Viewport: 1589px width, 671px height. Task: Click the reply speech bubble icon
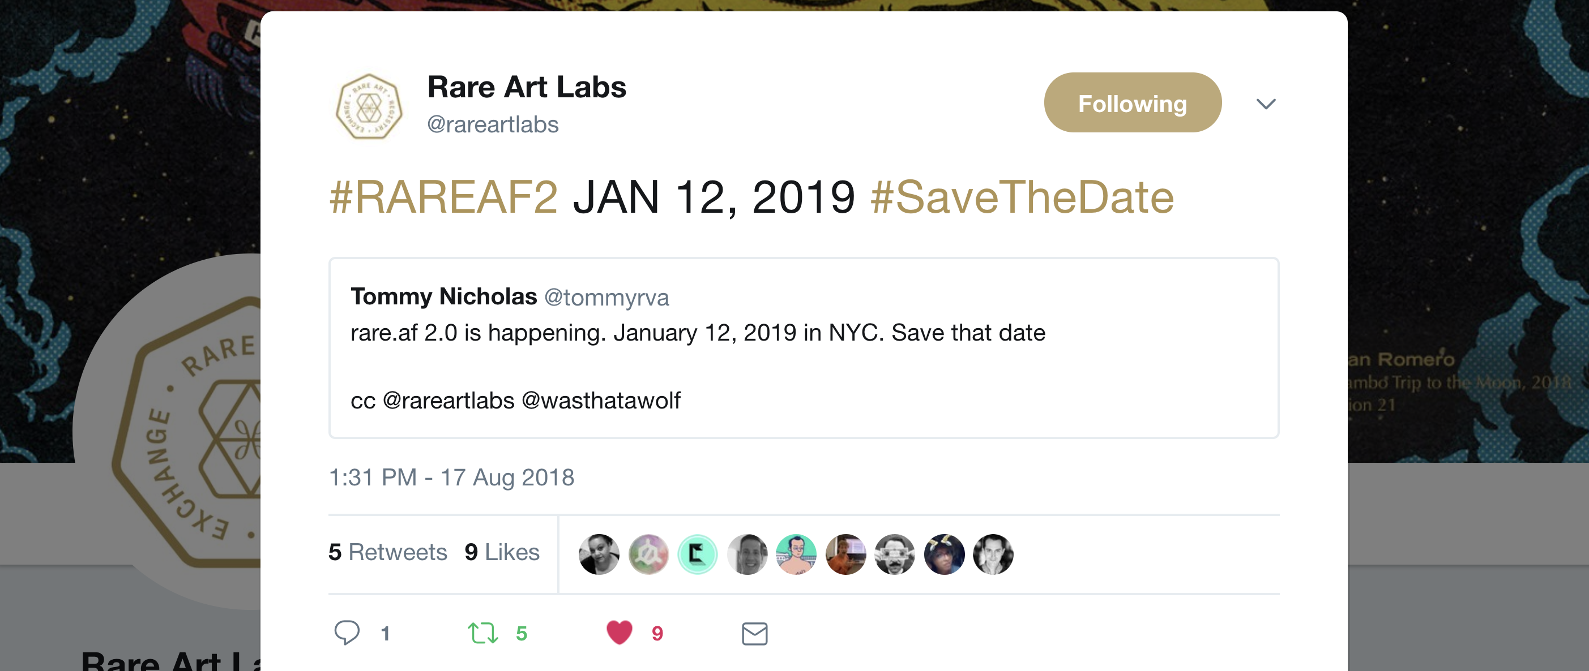tap(347, 633)
